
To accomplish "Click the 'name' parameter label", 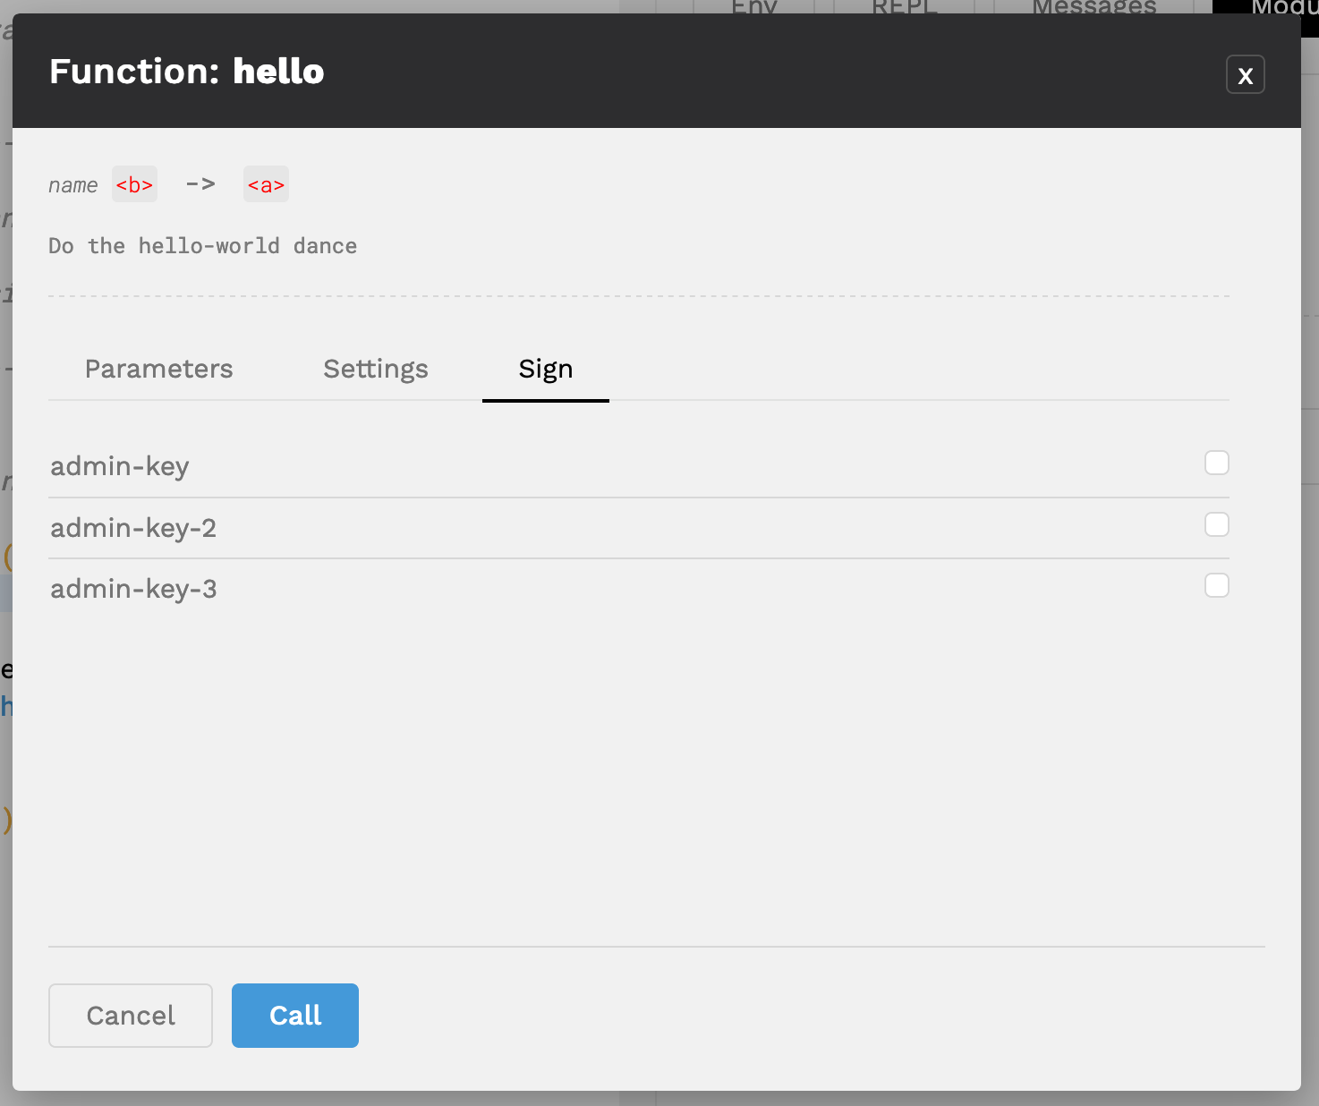I will (73, 185).
